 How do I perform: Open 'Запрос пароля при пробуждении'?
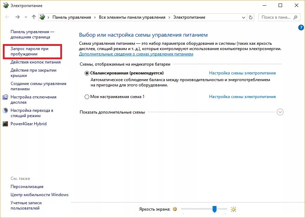click(29, 52)
